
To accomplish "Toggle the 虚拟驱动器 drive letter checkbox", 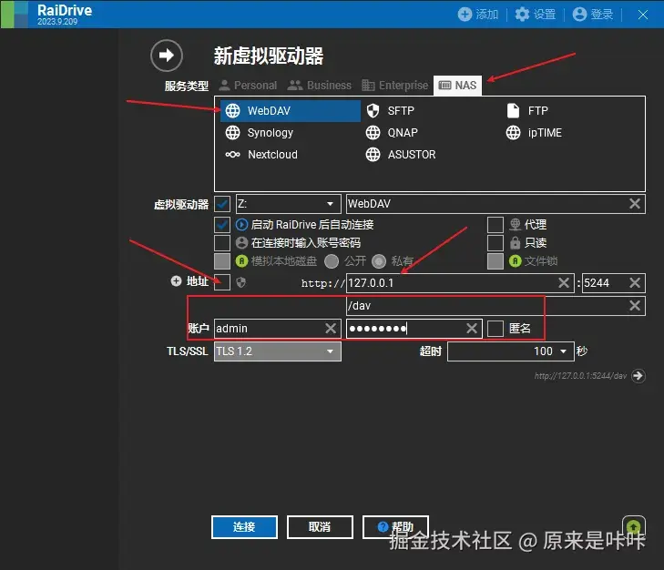I will point(222,204).
